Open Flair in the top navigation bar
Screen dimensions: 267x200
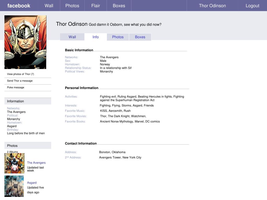(x=95, y=6)
